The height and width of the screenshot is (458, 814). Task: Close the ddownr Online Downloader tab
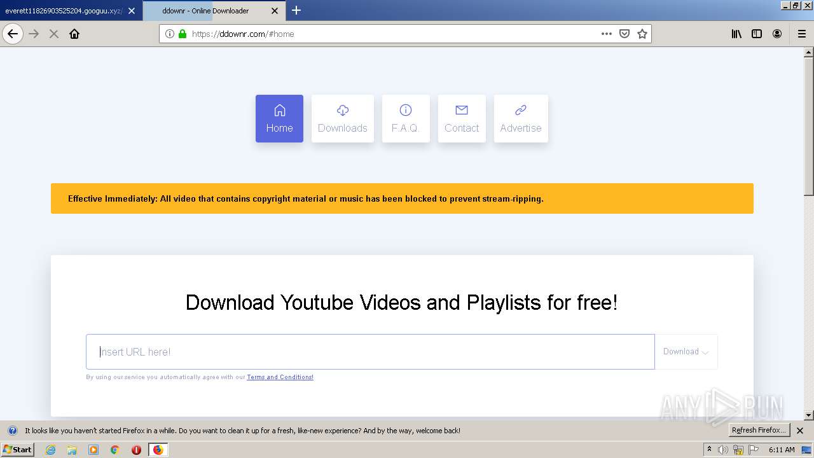[x=275, y=11]
